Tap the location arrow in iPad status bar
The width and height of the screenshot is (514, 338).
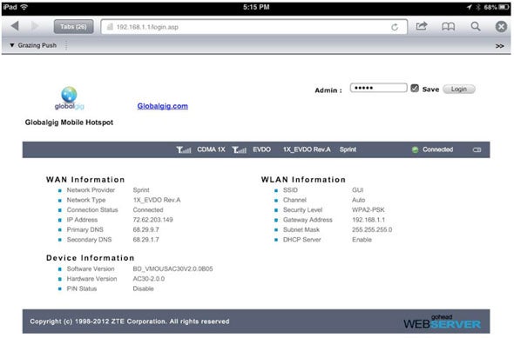pyautogui.click(x=470, y=7)
